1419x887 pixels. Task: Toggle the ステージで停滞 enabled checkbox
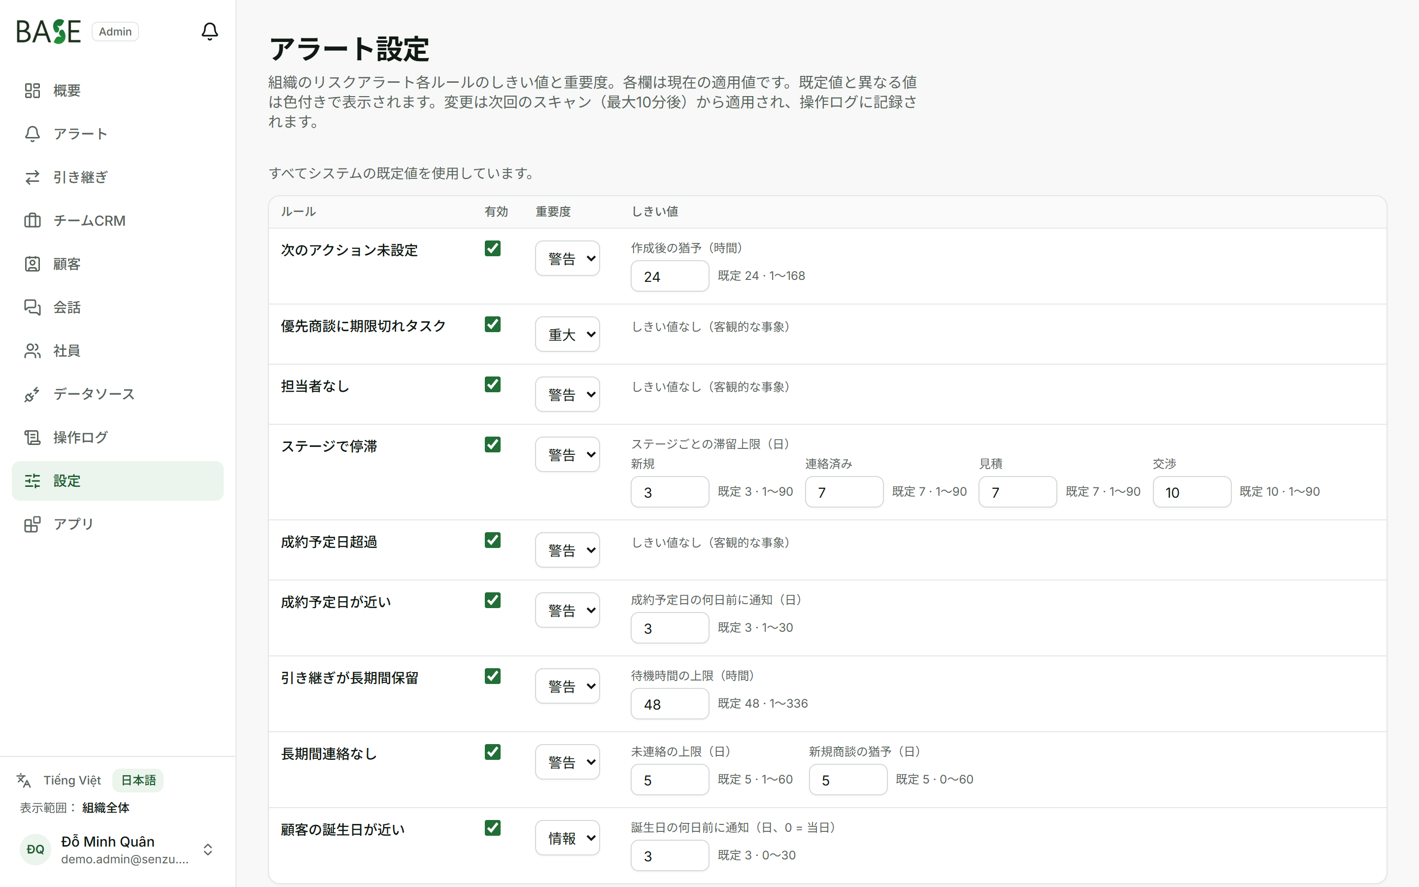[x=493, y=444]
